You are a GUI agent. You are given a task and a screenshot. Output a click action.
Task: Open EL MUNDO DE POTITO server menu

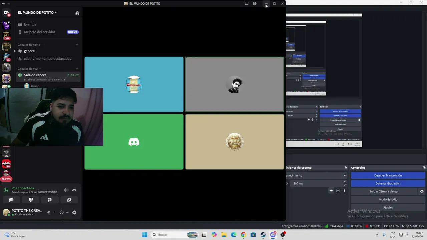pyautogui.click(x=37, y=13)
